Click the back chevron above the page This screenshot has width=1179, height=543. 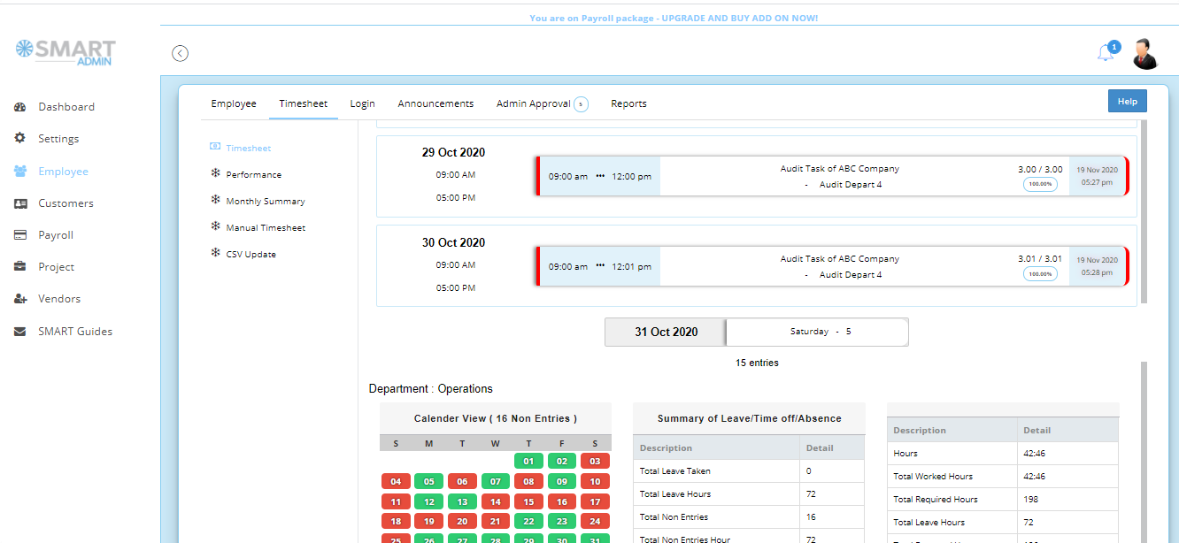tap(180, 53)
